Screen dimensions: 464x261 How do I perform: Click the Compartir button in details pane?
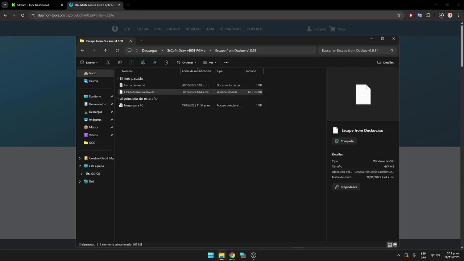point(344,141)
